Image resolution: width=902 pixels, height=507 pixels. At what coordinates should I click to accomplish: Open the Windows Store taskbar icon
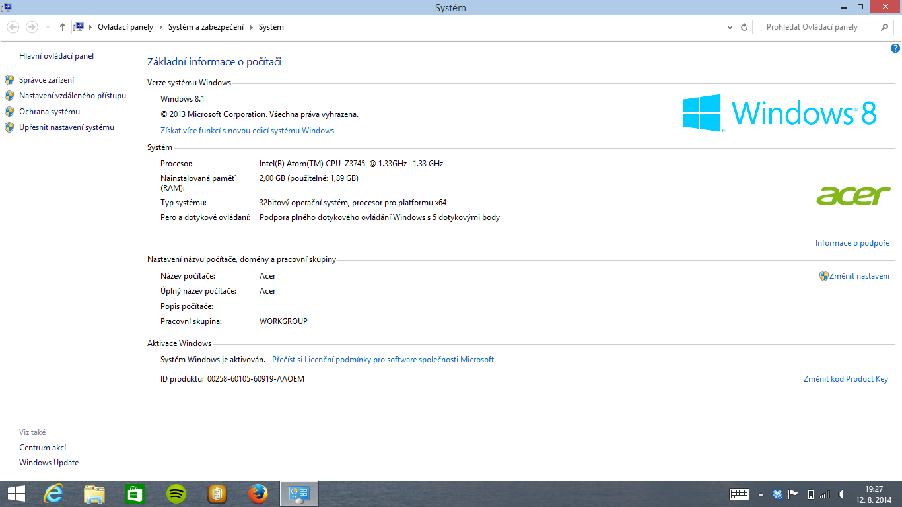135,493
